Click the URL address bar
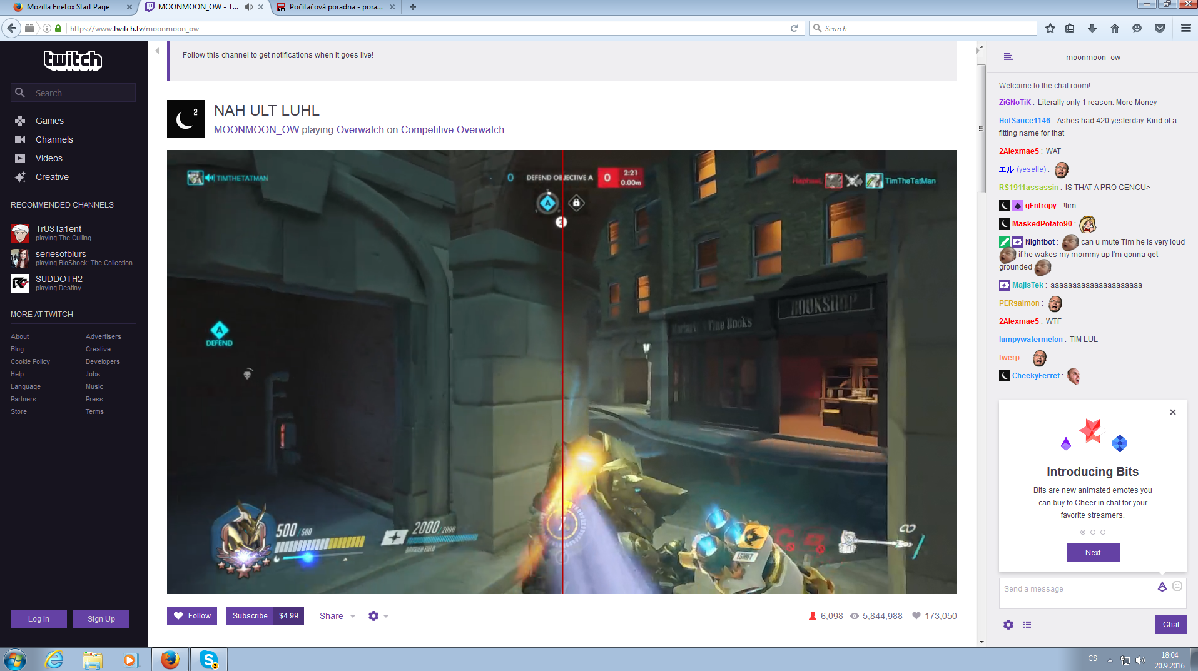Screen dimensions: 1198x671 425,28
